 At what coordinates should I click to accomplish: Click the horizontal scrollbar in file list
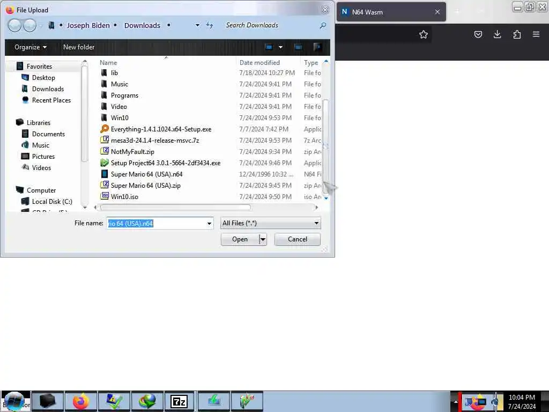pos(175,208)
